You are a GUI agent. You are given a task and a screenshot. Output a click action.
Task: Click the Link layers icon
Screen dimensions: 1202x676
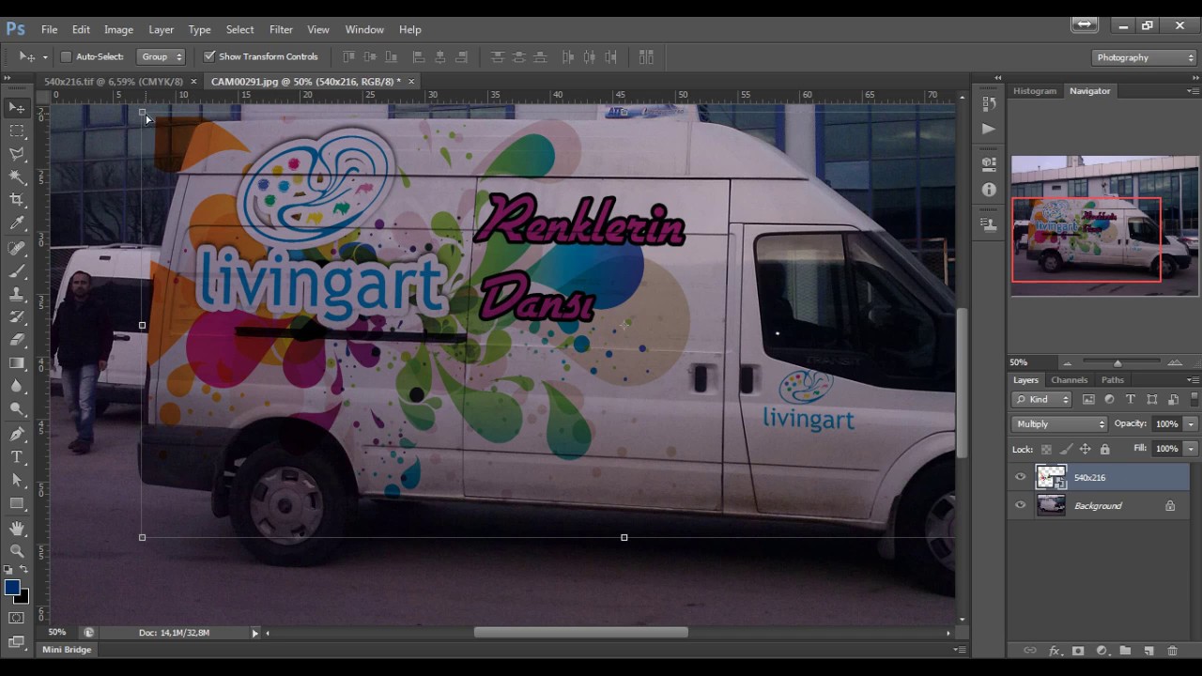(x=1030, y=651)
